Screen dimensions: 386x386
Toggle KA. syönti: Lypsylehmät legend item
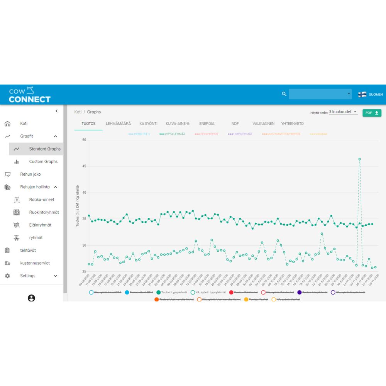tap(208, 293)
